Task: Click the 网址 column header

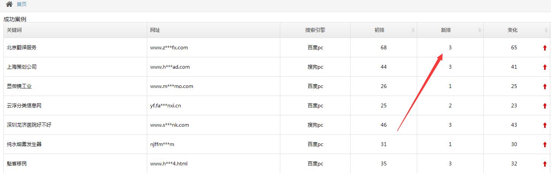Action: click(214, 30)
